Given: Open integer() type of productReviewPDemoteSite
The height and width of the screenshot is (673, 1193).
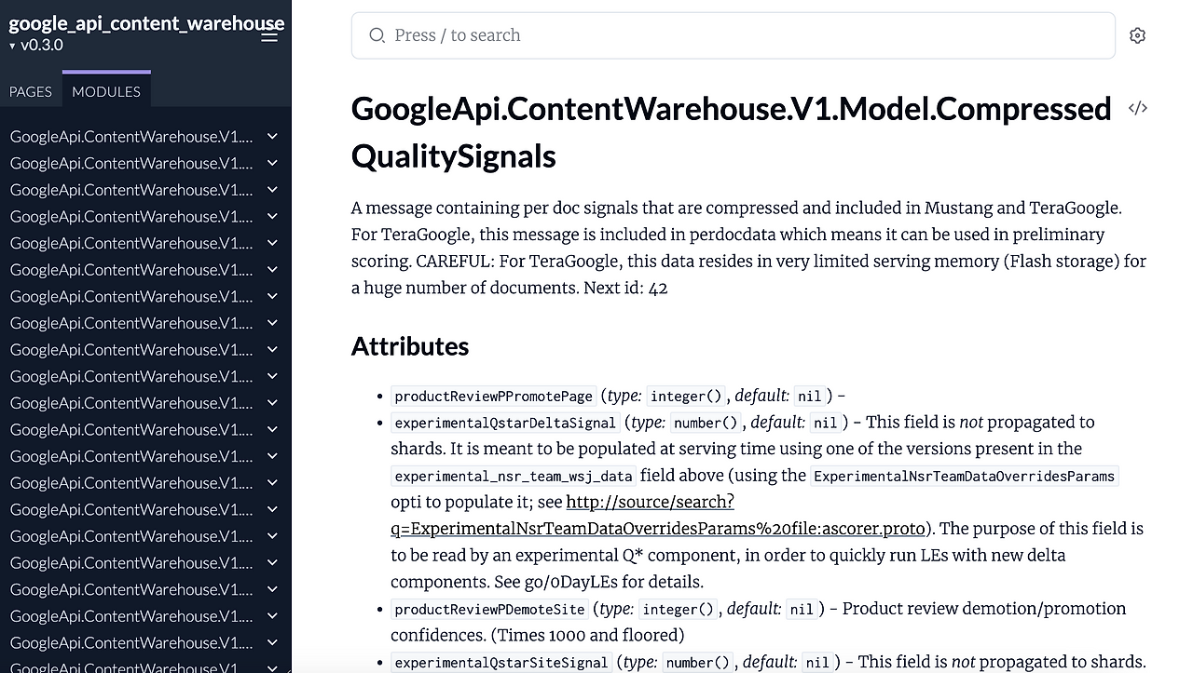Looking at the screenshot, I should pos(679,609).
